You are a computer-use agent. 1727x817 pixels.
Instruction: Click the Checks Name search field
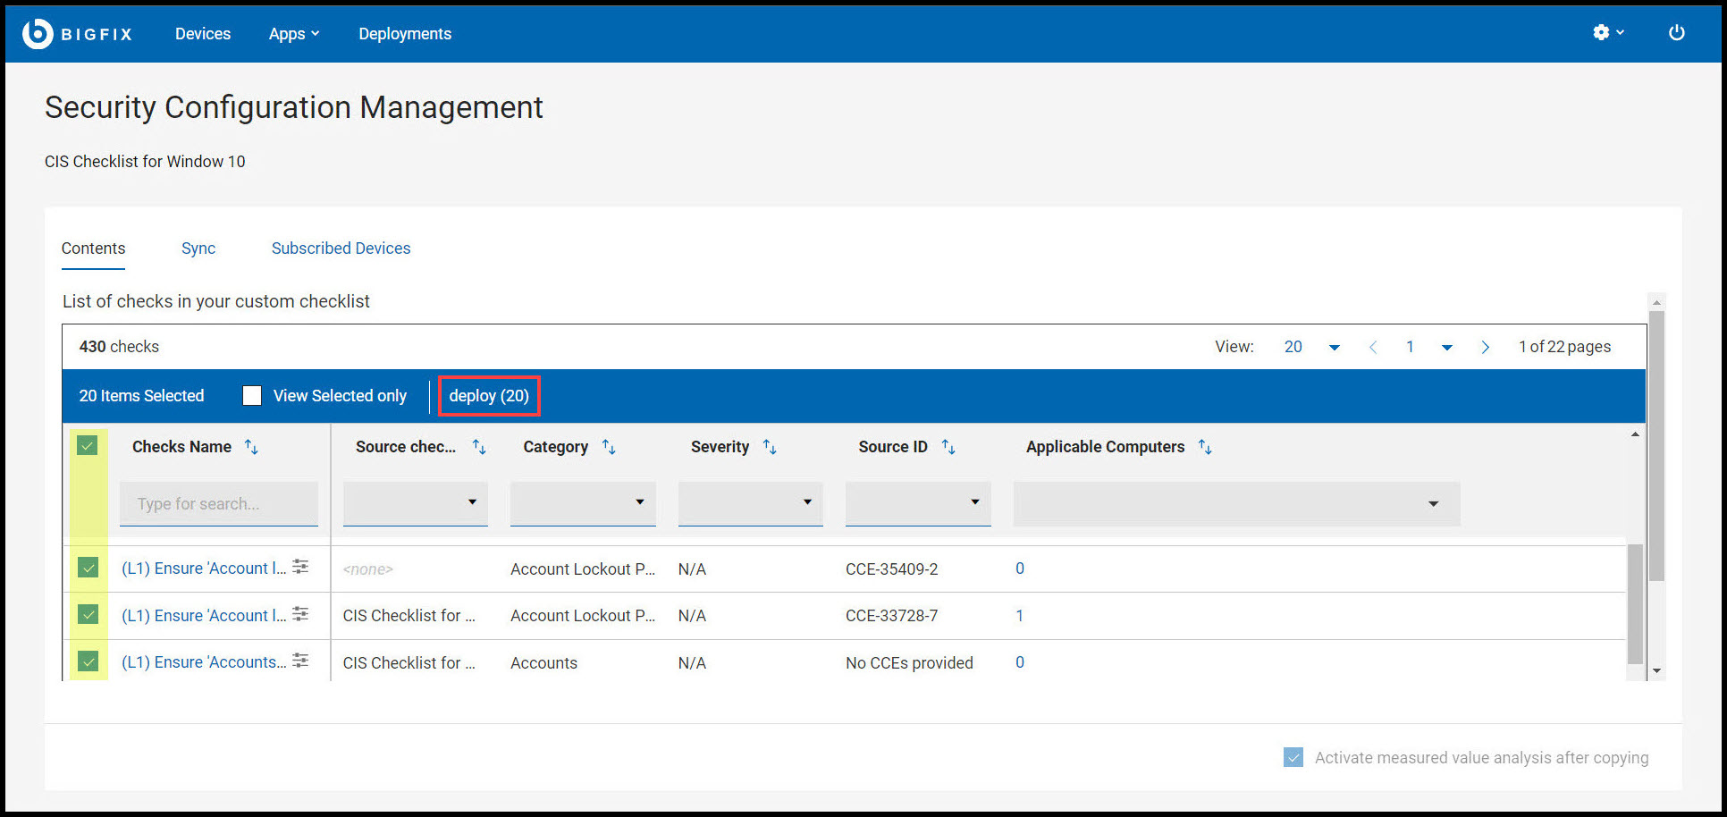[219, 503]
